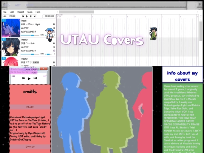
Task: Click the timeline's left scroll arrow
Action: (58, 12)
